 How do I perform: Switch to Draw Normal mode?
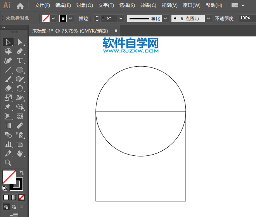click(x=7, y=207)
